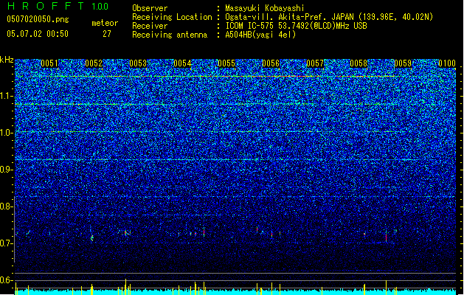Click the 0.6 frequency axis label
The height and width of the screenshot is (295, 464).
[7, 280]
